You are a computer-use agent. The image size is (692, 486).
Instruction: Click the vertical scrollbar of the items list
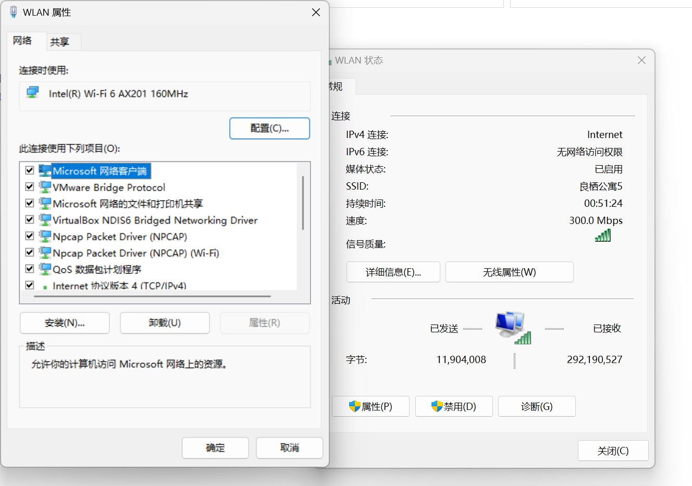click(x=303, y=203)
